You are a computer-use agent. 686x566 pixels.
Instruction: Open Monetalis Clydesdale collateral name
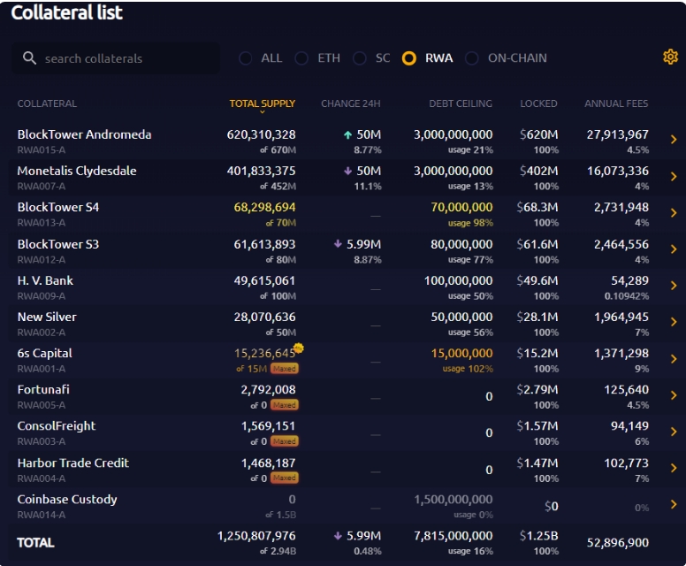coord(77,171)
